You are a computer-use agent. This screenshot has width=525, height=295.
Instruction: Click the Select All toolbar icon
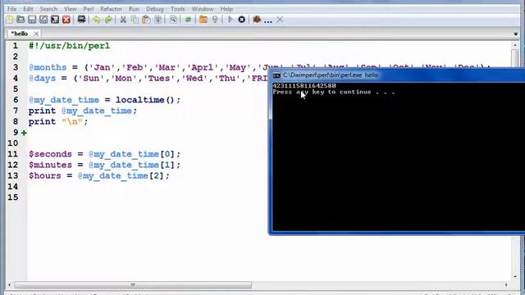pyautogui.click(x=158, y=20)
